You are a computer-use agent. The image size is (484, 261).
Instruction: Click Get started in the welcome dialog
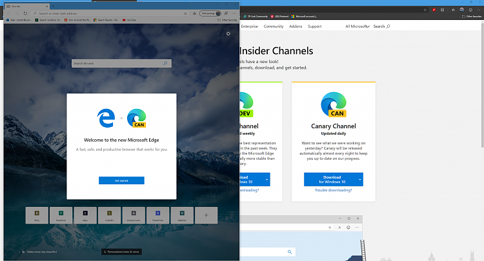121,180
